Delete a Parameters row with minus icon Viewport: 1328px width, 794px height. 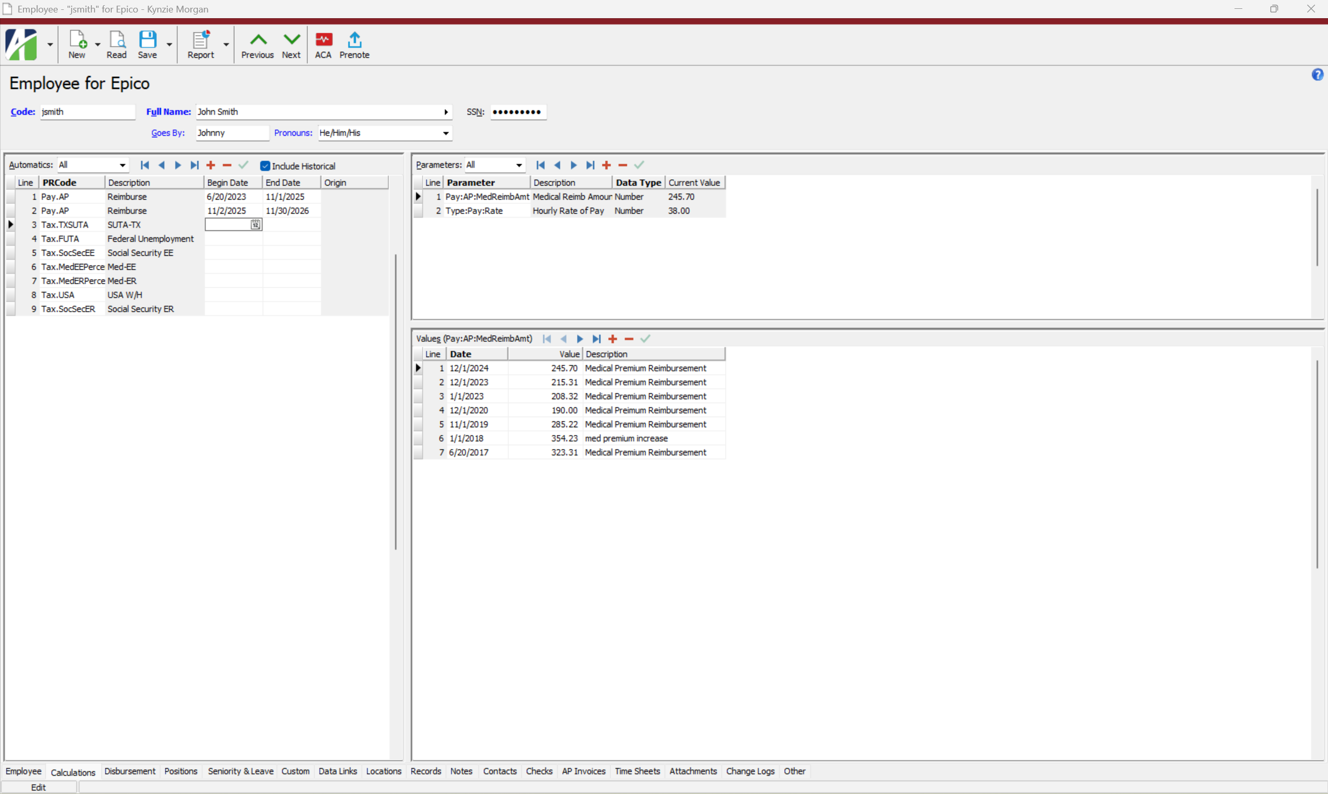[622, 165]
